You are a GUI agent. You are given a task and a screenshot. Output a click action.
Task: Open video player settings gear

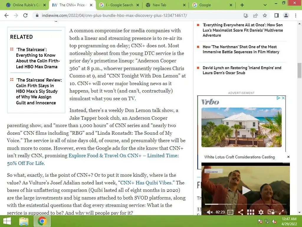pyautogui.click(x=261, y=212)
